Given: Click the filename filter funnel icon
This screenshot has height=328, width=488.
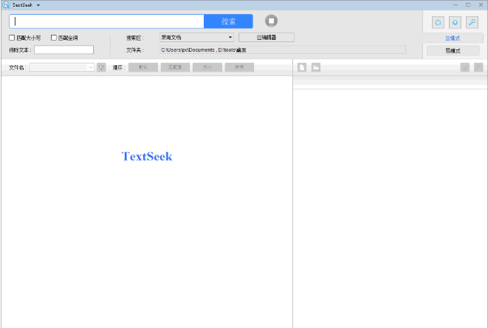Looking at the screenshot, I should click(x=101, y=67).
